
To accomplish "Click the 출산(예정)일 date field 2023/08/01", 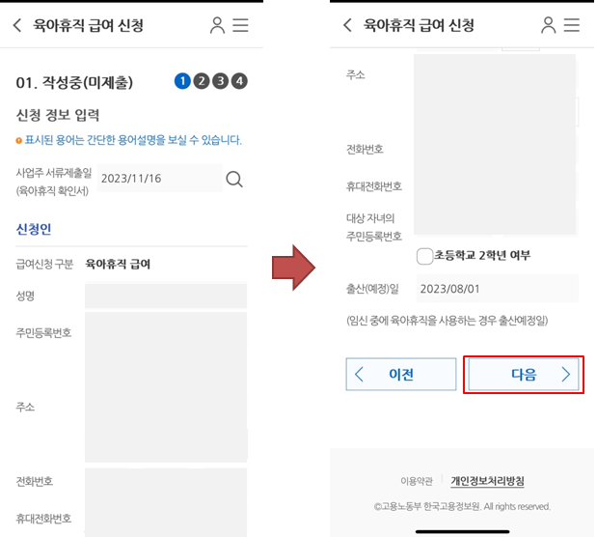I will pyautogui.click(x=497, y=289).
